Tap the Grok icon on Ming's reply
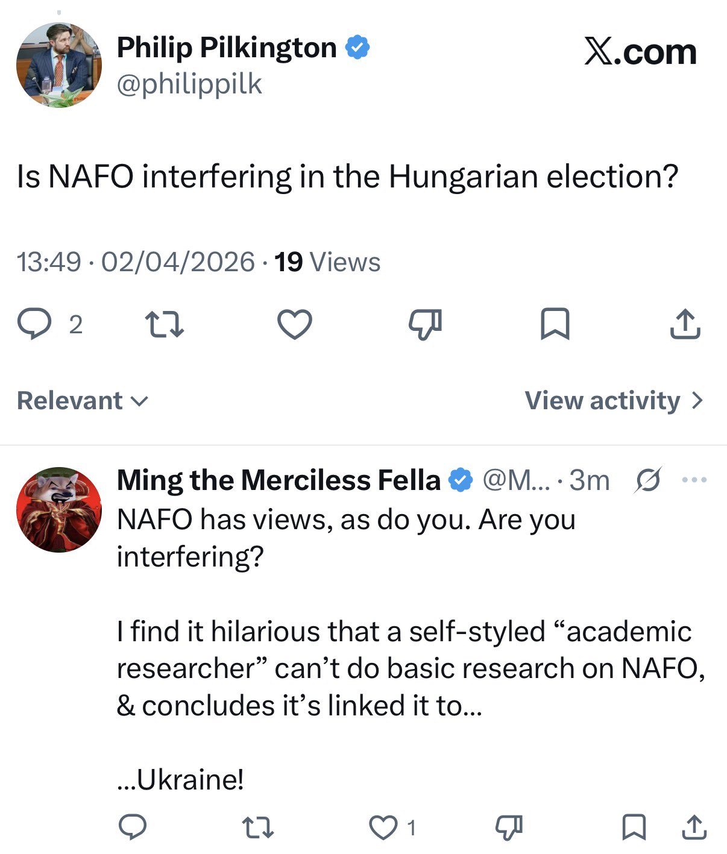 click(648, 480)
